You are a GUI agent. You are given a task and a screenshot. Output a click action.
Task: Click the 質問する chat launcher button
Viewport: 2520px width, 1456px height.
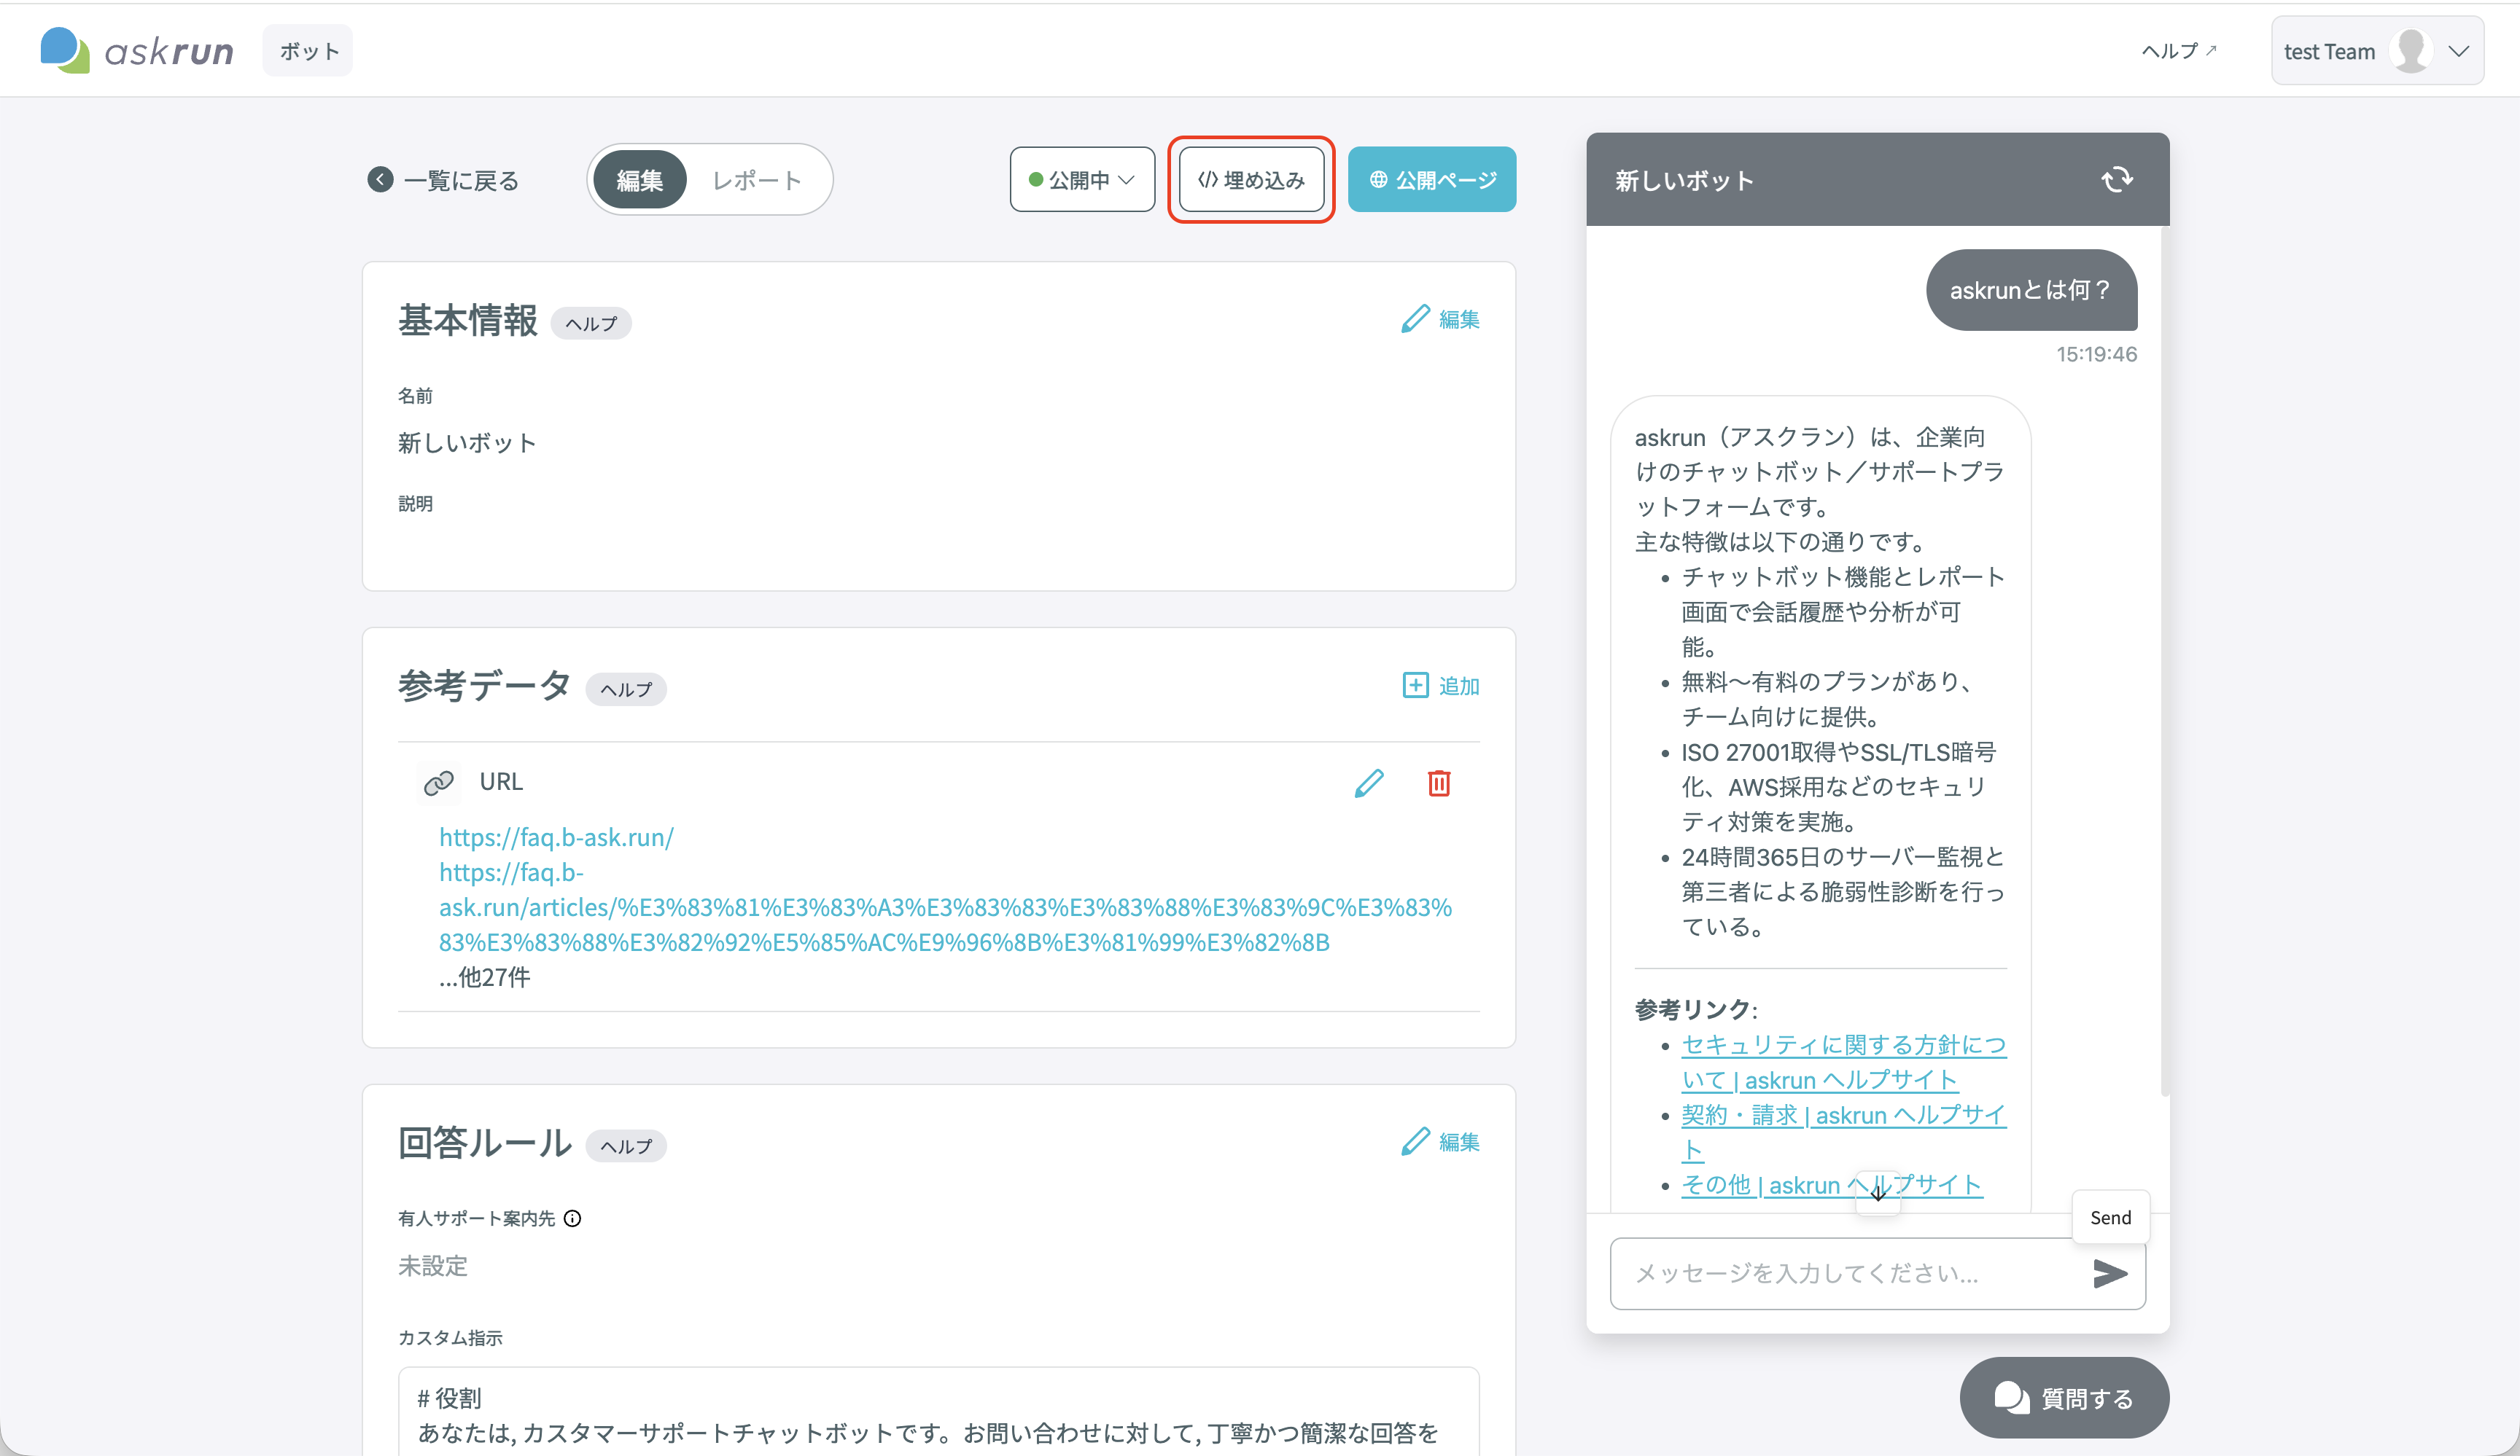pos(2064,1398)
